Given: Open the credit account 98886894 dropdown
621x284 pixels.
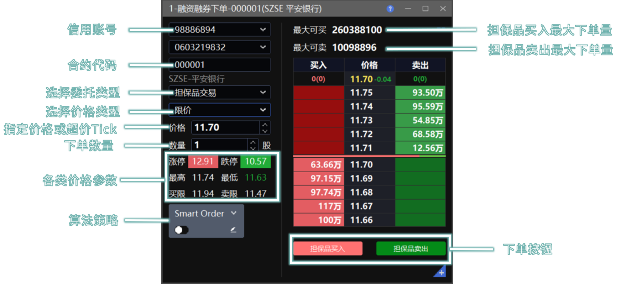Looking at the screenshot, I should [263, 30].
